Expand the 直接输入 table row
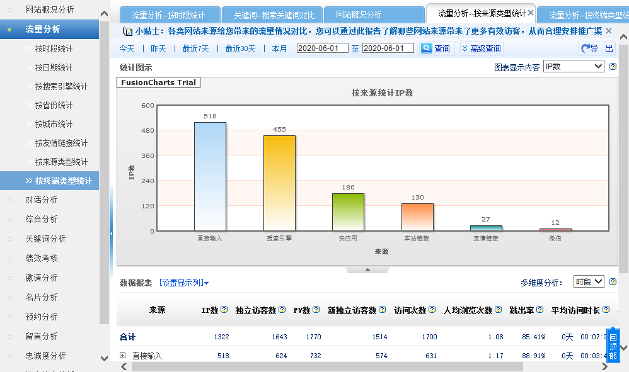This screenshot has height=372, width=629. 123,356
